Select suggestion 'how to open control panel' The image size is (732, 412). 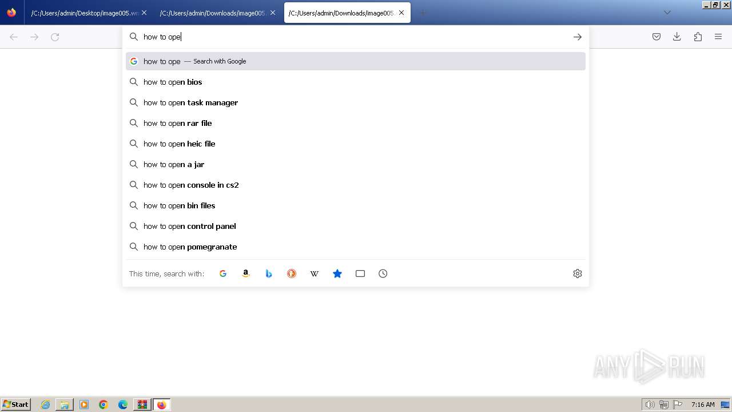click(x=356, y=226)
